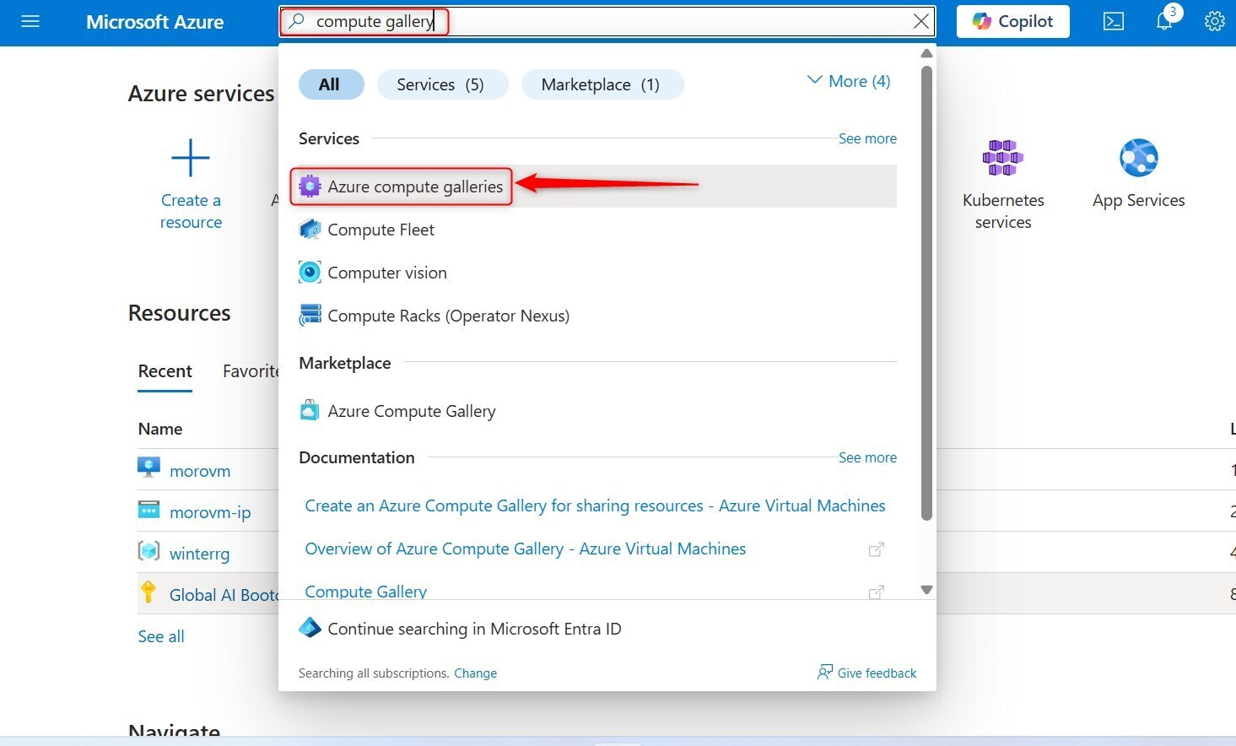The image size is (1236, 746).
Task: Click the Copilot button
Action: [x=1012, y=21]
